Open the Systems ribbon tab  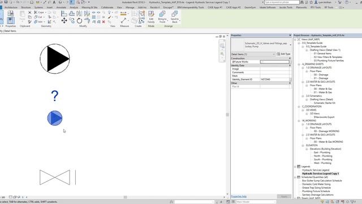(x=38, y=7)
